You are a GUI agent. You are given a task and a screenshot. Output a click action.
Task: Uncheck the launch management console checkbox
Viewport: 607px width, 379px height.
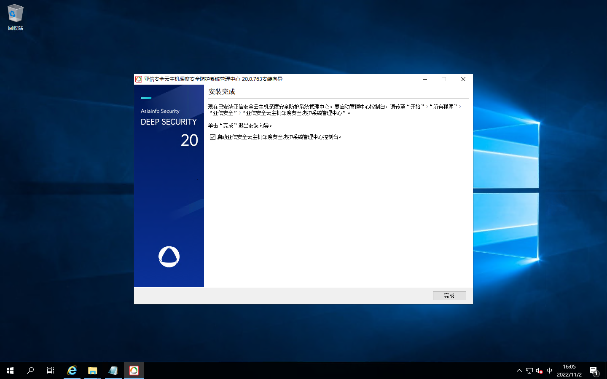click(213, 137)
